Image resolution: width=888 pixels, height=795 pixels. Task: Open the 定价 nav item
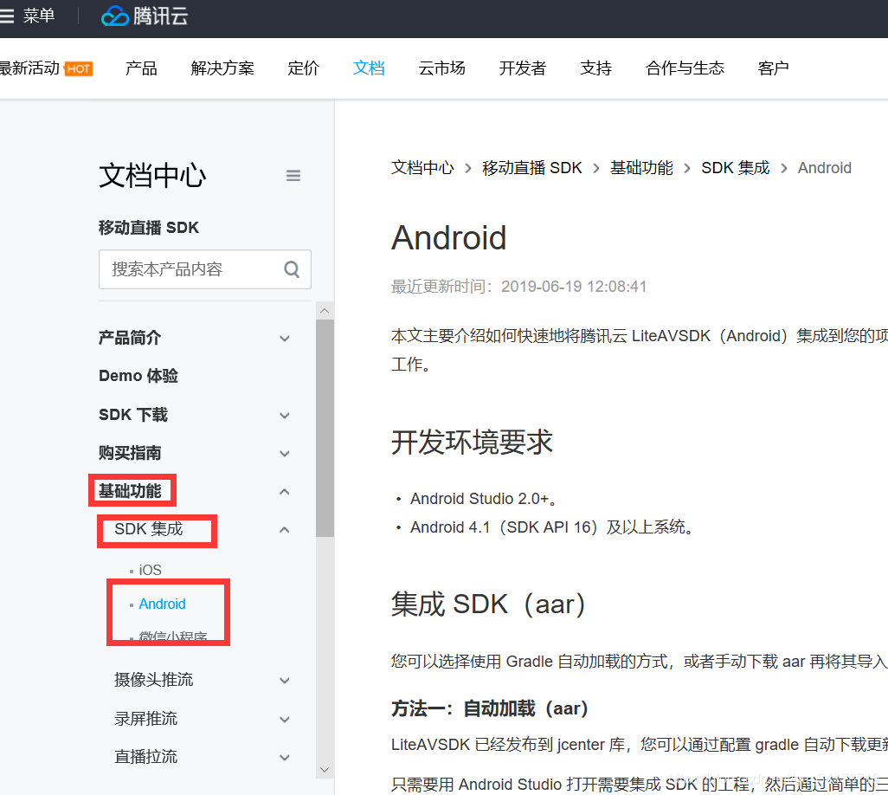coord(304,68)
